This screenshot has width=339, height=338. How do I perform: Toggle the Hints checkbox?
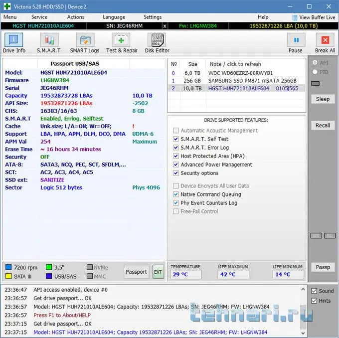[x=314, y=301]
